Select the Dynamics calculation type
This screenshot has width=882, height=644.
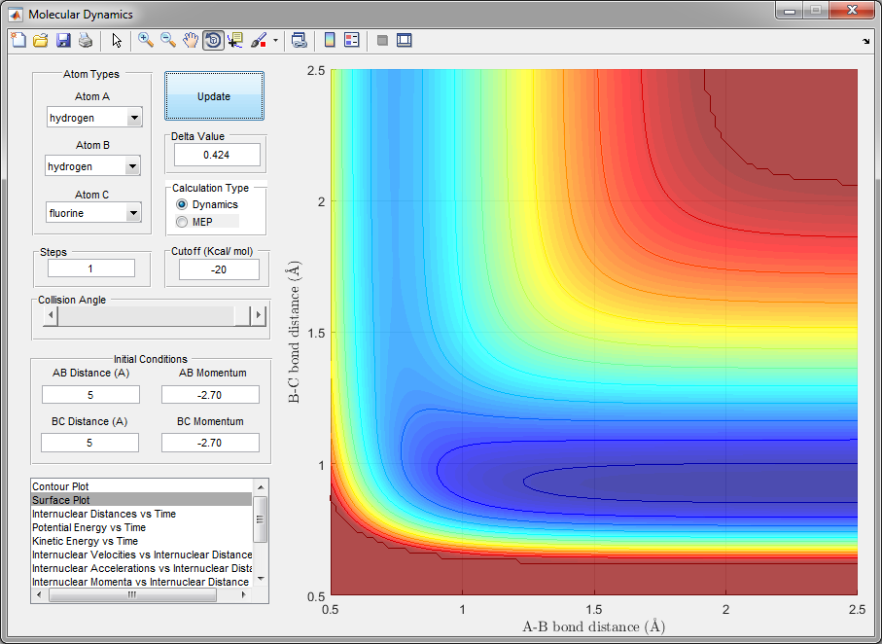[x=181, y=205]
